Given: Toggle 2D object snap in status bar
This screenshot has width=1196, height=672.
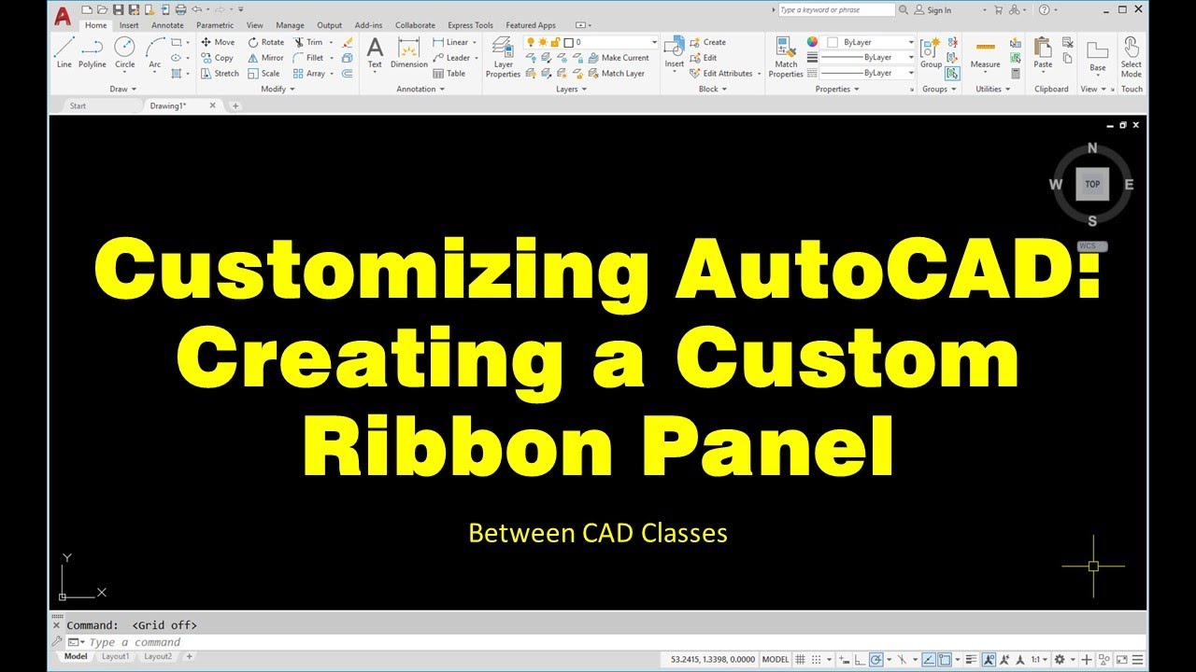Looking at the screenshot, I should click(945, 660).
